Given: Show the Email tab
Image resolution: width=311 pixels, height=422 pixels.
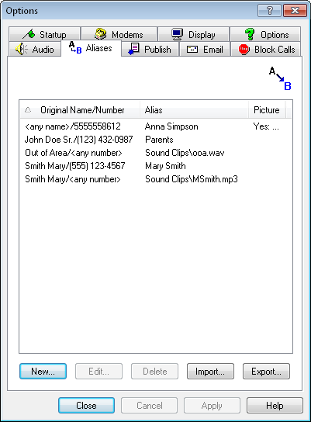Looking at the screenshot, I should pyautogui.click(x=205, y=49).
